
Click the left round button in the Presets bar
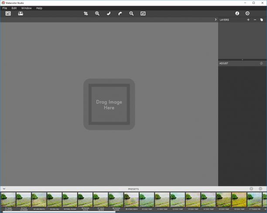251,189
